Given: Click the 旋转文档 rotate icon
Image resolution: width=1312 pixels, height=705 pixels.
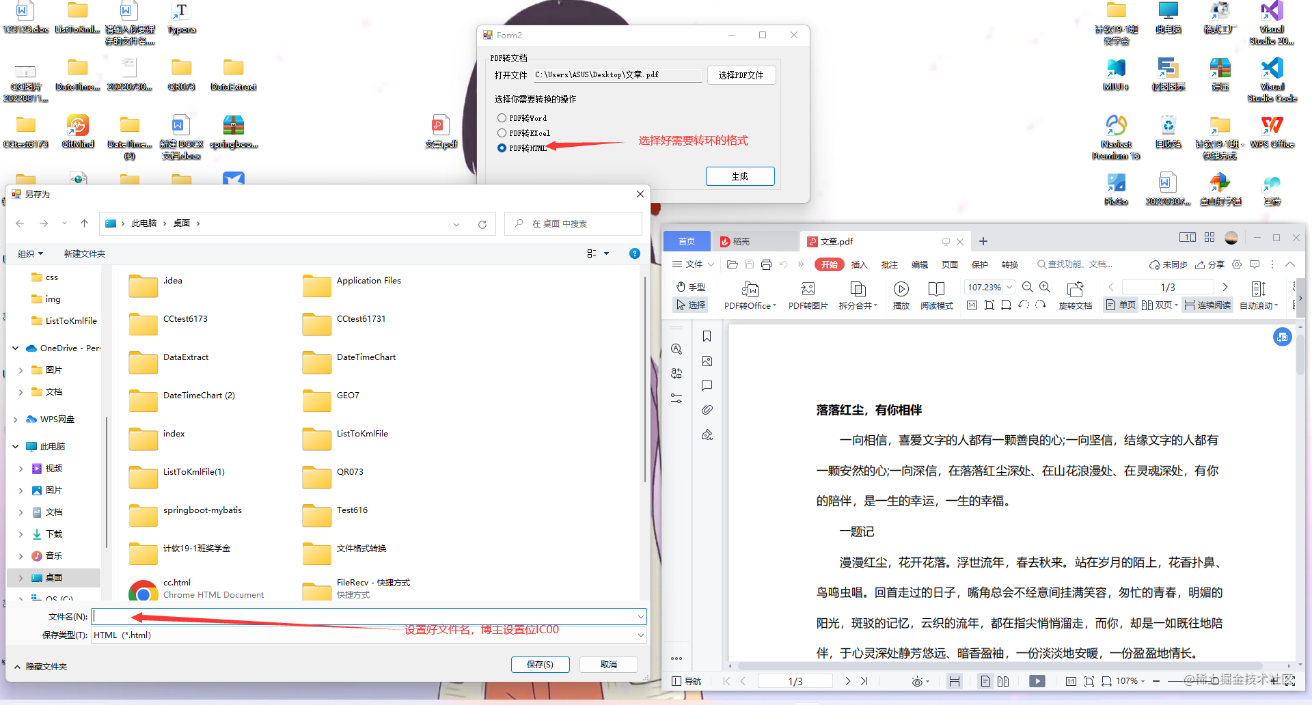Looking at the screenshot, I should 1075,289.
